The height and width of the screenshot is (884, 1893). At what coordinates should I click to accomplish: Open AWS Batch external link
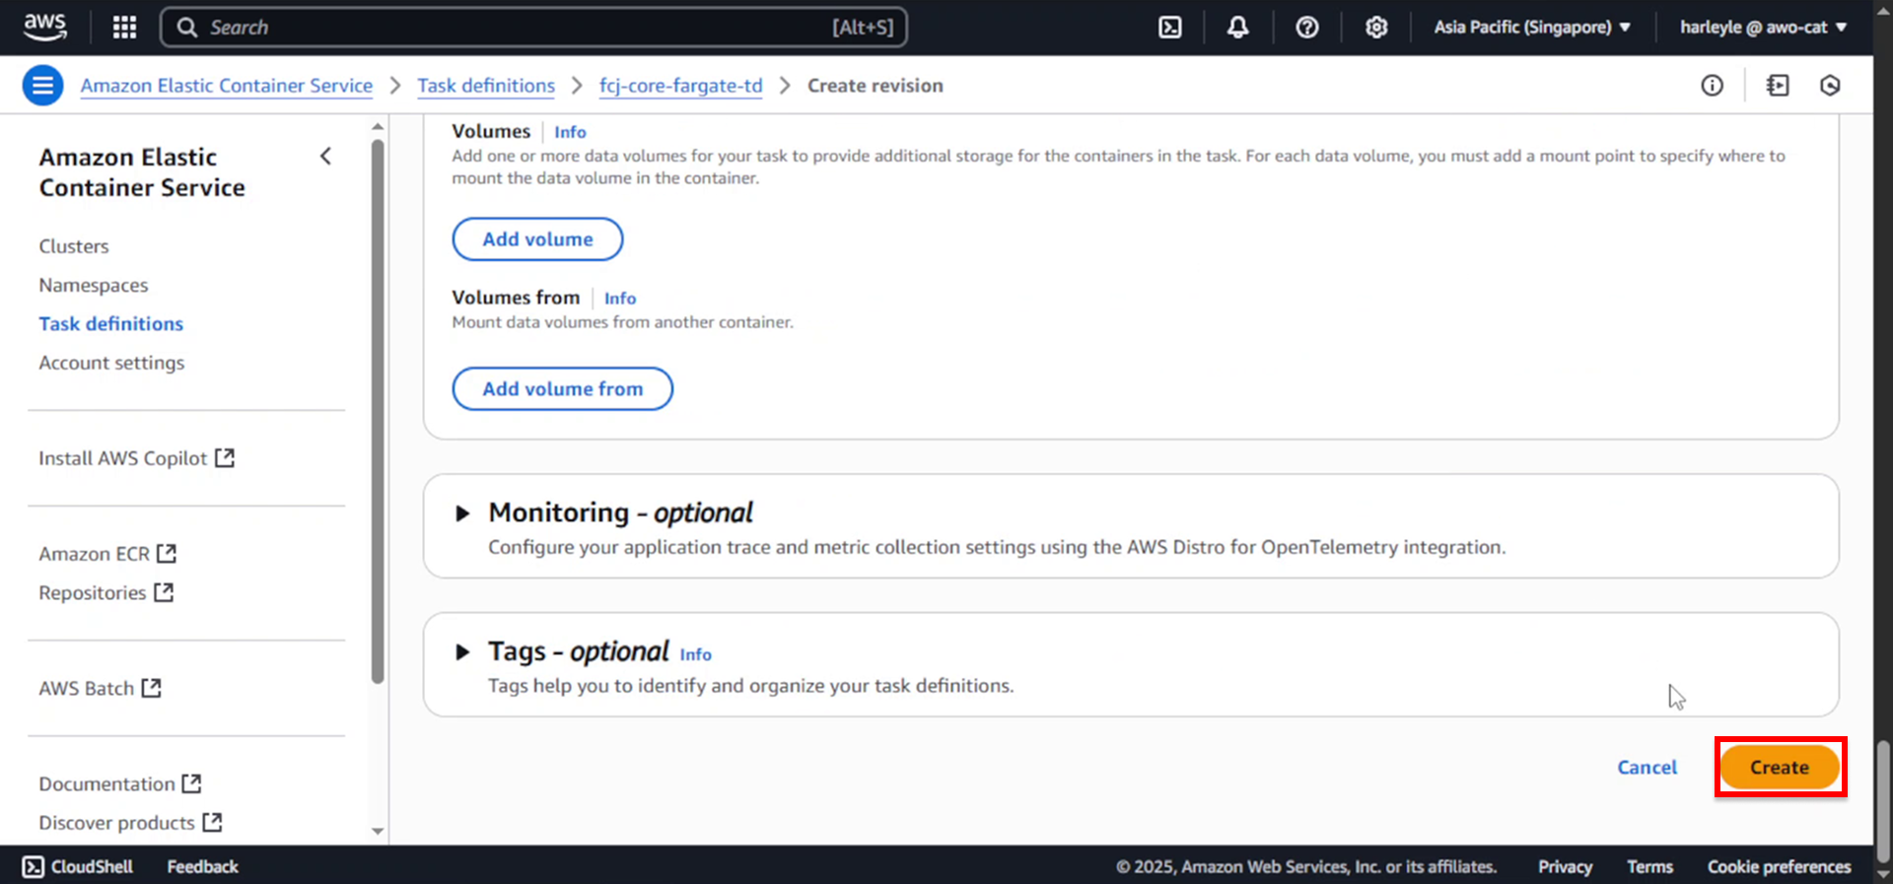[x=100, y=688]
